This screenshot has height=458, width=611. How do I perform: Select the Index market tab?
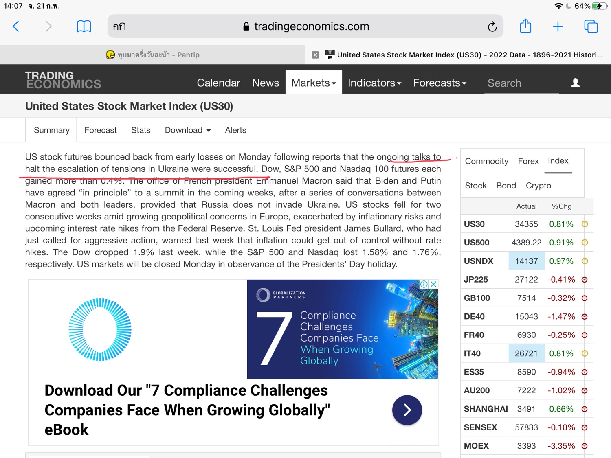[x=558, y=161]
